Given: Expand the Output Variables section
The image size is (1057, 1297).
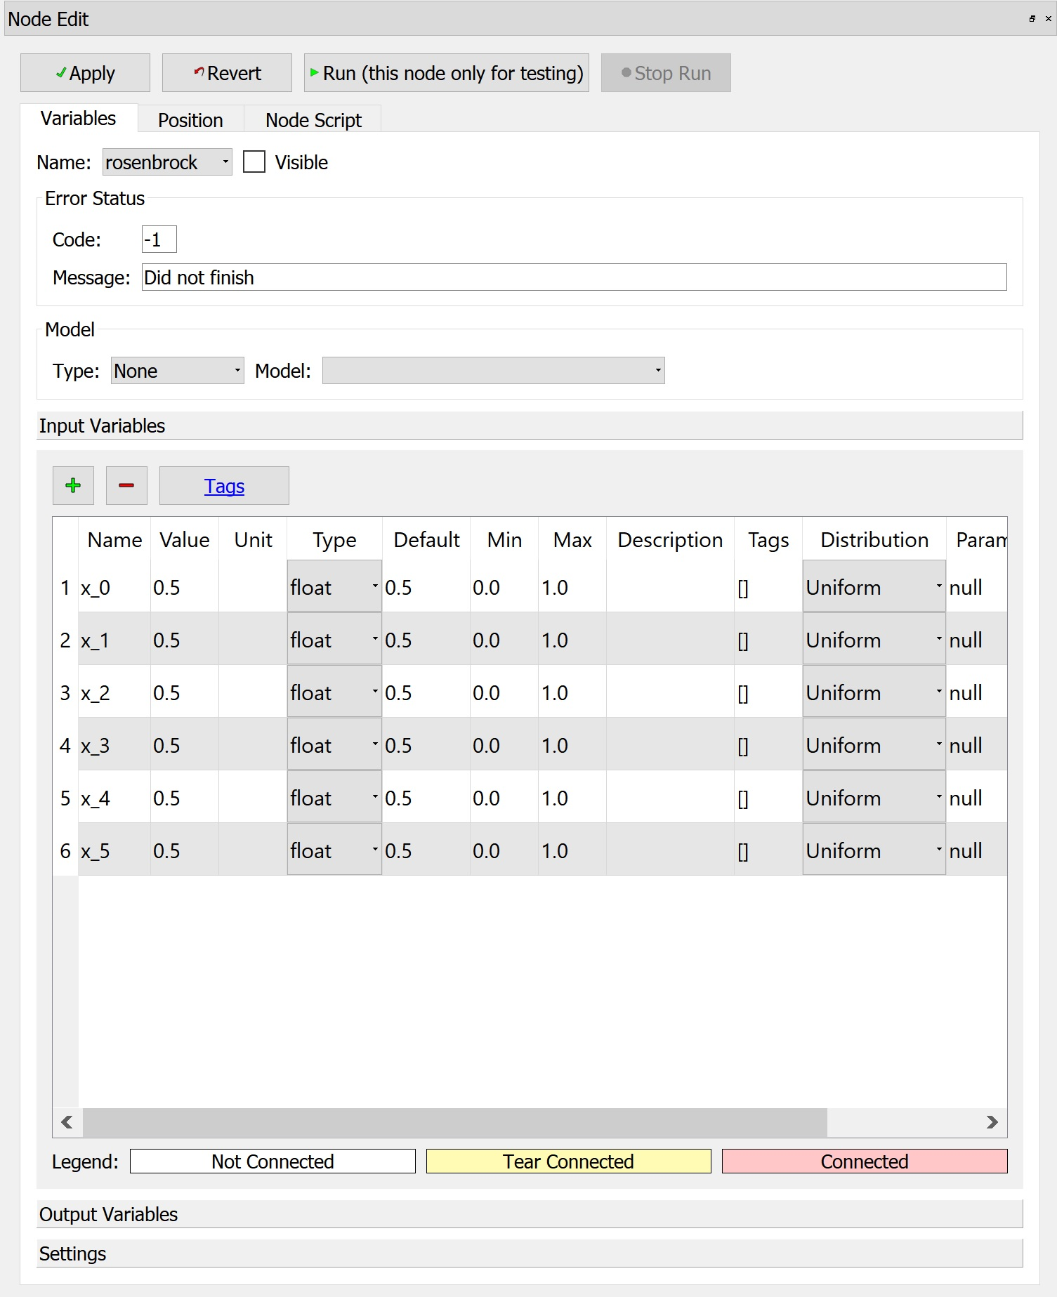Looking at the screenshot, I should coord(530,1214).
